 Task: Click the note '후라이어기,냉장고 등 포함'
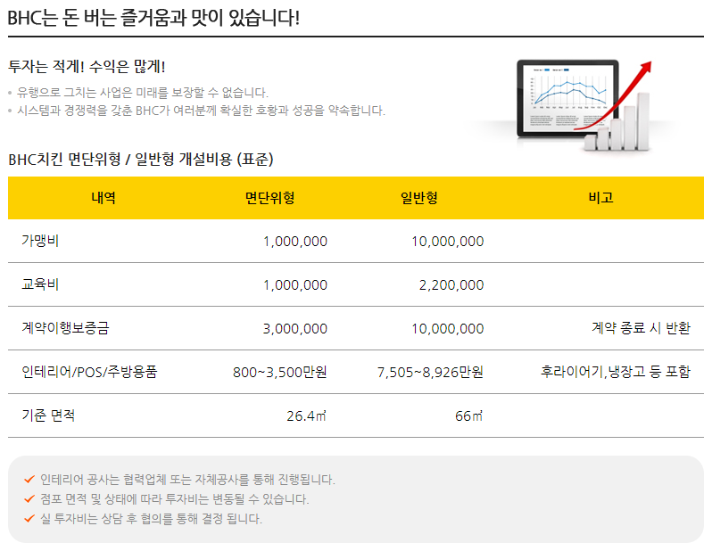click(x=616, y=372)
